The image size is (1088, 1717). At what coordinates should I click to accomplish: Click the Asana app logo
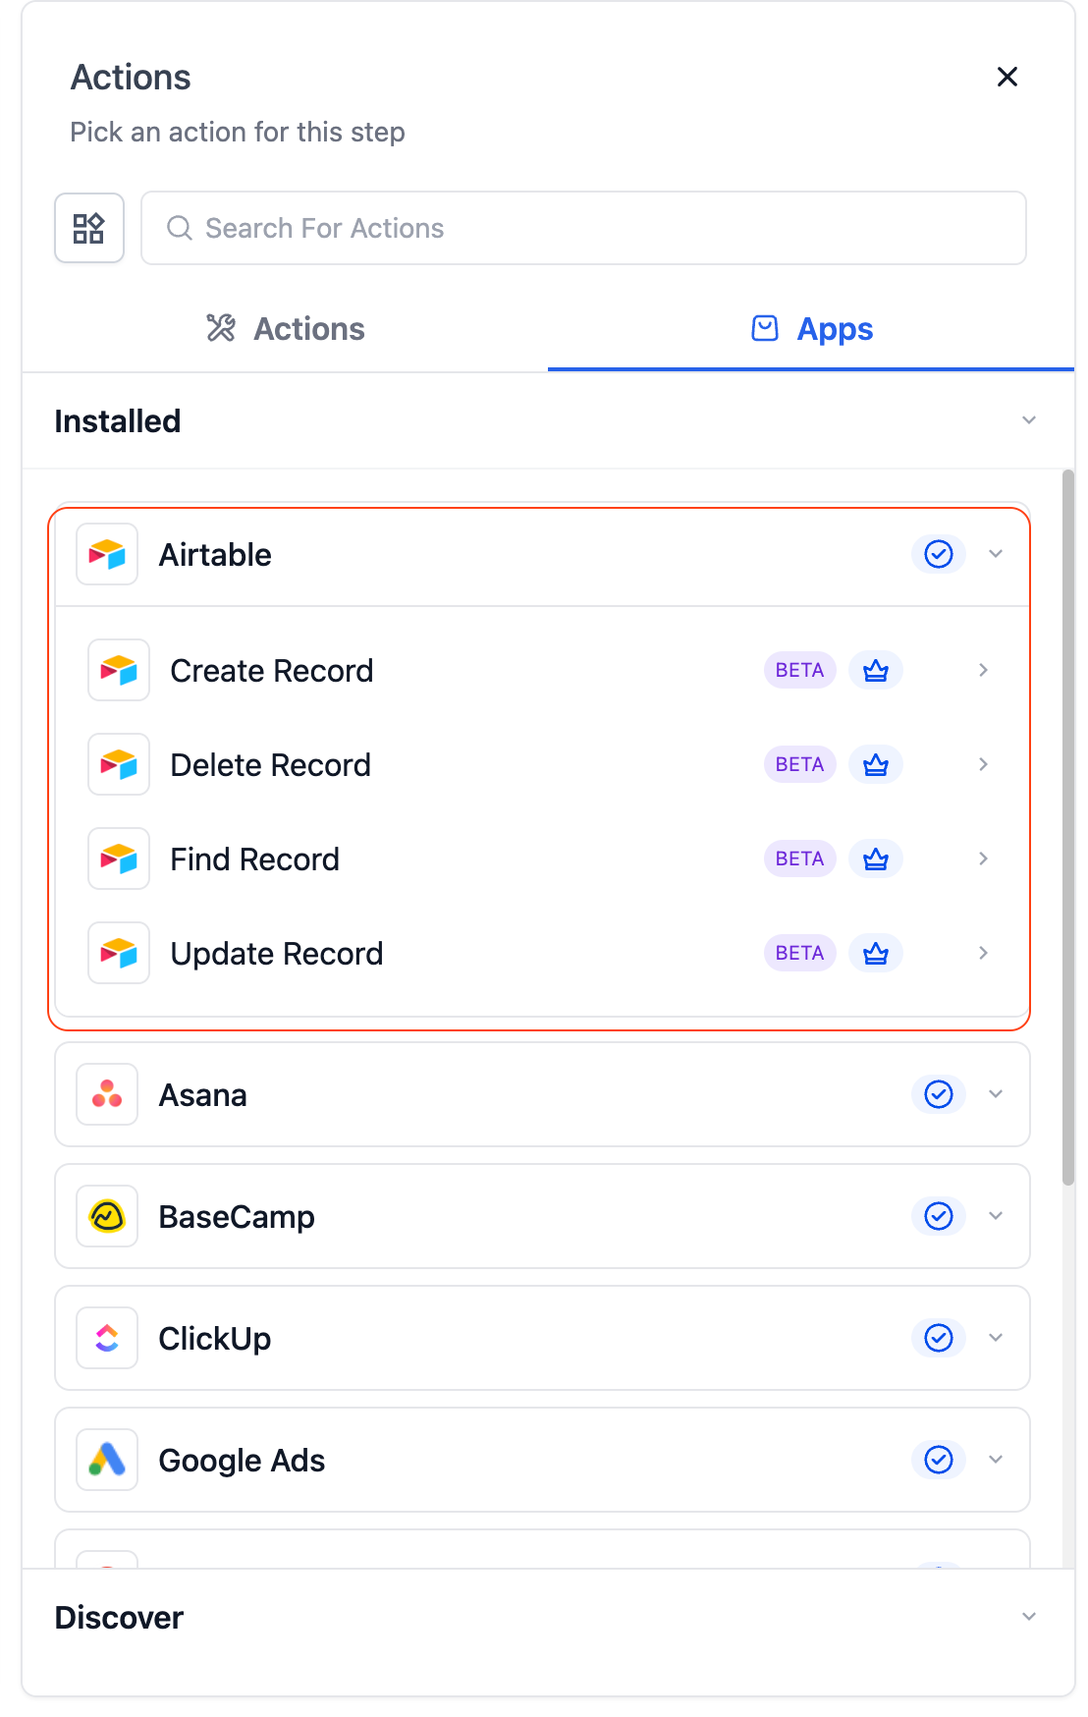pyautogui.click(x=107, y=1094)
